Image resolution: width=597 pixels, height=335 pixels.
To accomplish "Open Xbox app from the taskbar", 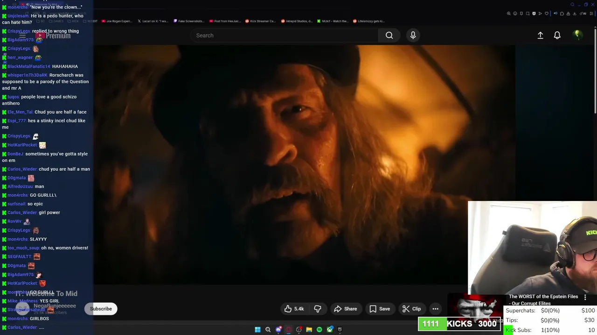I will [330, 329].
